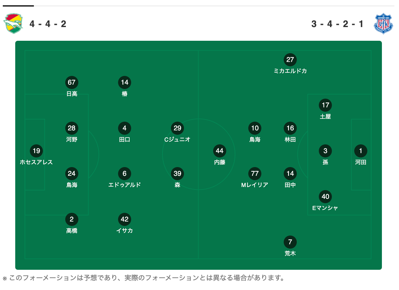Select the active tab indicator at top
The image size is (399, 290).
click(x=18, y=6)
